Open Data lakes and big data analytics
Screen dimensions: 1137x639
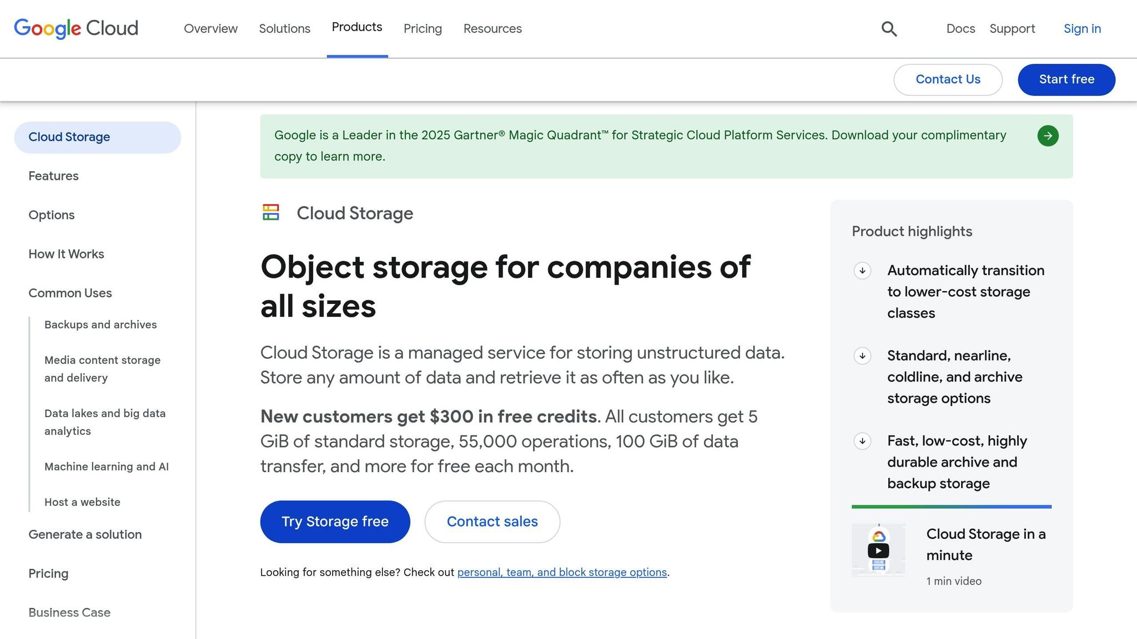pos(105,422)
